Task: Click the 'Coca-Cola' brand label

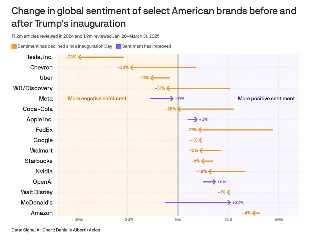Action: (38, 109)
